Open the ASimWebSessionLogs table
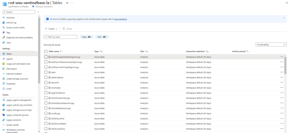The image size is (289, 133). coord(61,108)
